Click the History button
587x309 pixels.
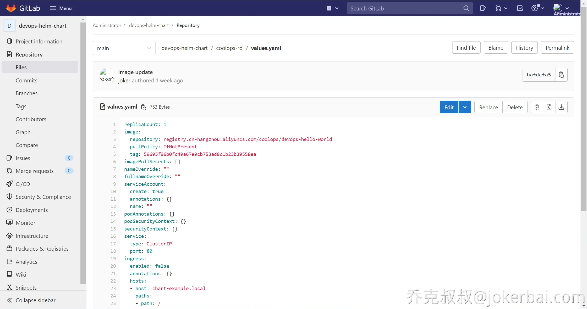524,48
